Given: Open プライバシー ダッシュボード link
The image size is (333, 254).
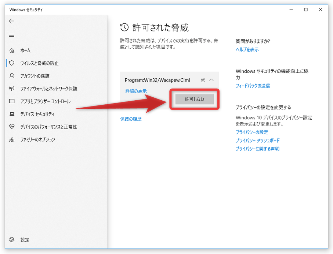Looking at the screenshot, I should pos(258,141).
